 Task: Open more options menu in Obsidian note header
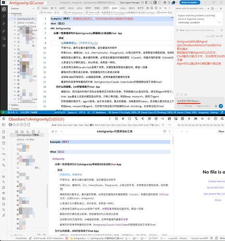[170, 131]
